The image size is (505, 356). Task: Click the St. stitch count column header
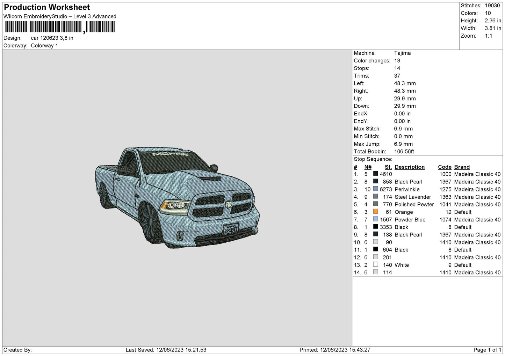point(388,167)
